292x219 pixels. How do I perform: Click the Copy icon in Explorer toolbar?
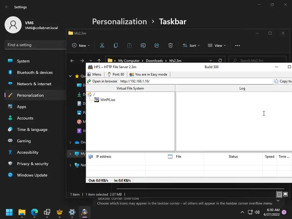pyautogui.click(x=116, y=45)
